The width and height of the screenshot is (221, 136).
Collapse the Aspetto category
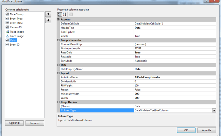coord(58,19)
